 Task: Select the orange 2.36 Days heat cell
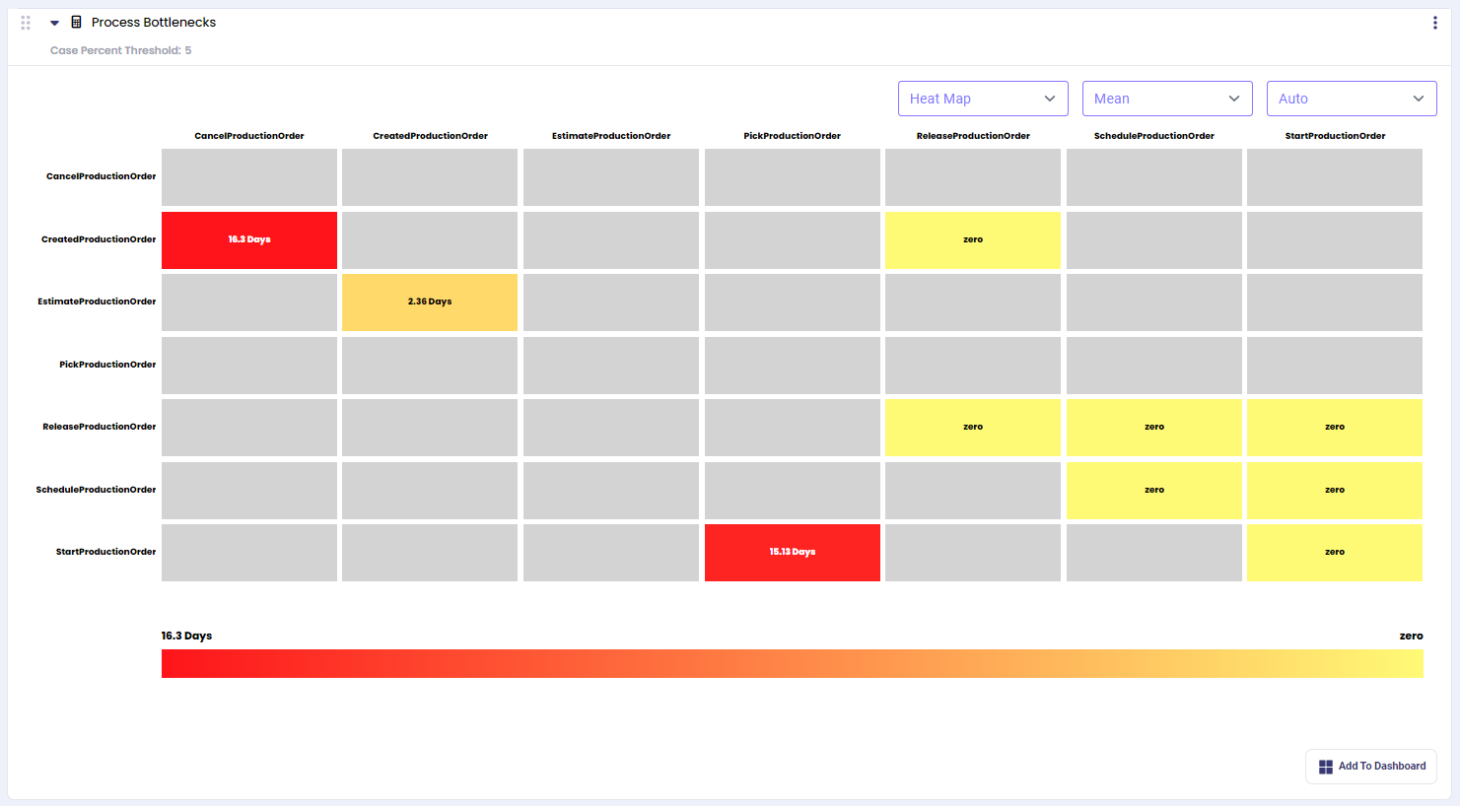tap(430, 302)
